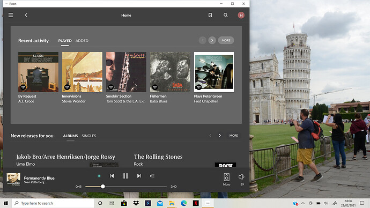Open Cortana circle icon in taskbar
370x208 pixels.
tap(100, 203)
